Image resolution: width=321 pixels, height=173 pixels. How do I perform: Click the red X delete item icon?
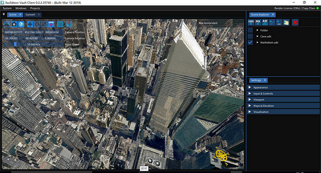(x=295, y=22)
